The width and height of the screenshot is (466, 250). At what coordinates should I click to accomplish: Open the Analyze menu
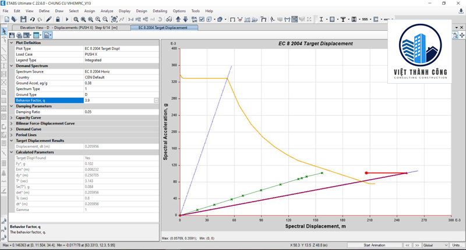(107, 11)
